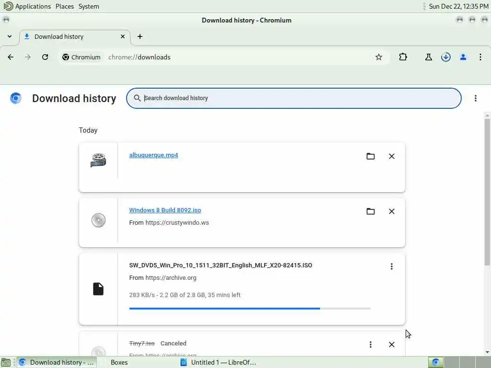Open the Download history page more actions menu
491x368 pixels.
coord(475,98)
